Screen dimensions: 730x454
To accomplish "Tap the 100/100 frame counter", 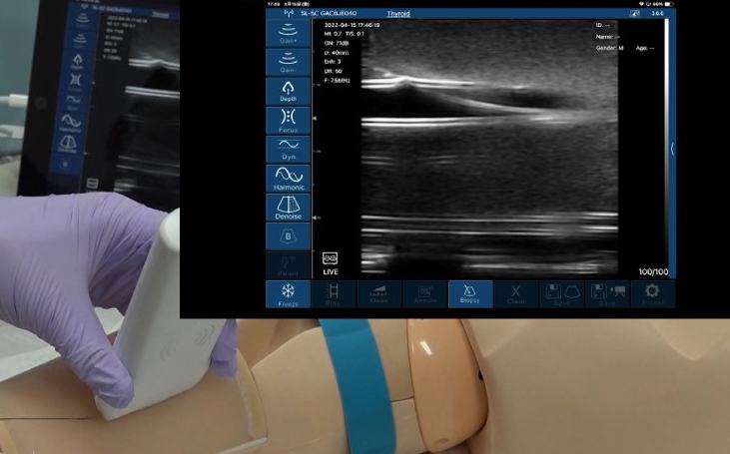I will coord(653,271).
